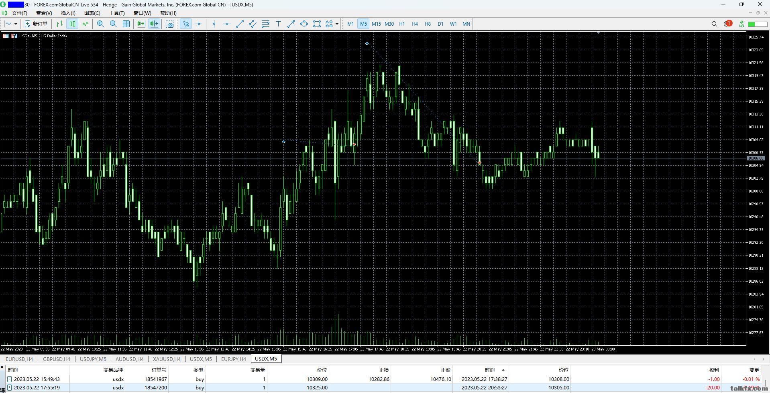Select the crosshair tool
This screenshot has width=770, height=393.
pyautogui.click(x=199, y=24)
